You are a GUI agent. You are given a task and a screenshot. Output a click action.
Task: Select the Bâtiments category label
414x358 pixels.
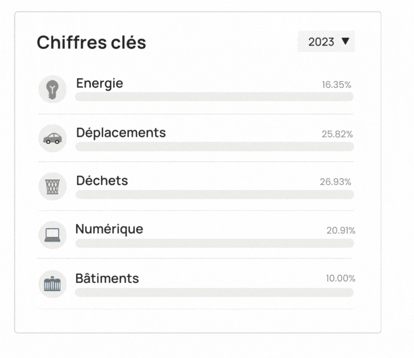[x=107, y=278]
